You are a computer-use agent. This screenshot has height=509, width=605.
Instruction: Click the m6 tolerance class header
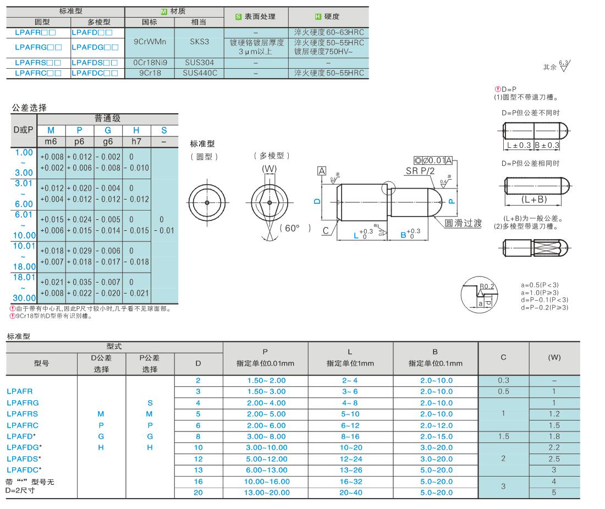coord(51,141)
